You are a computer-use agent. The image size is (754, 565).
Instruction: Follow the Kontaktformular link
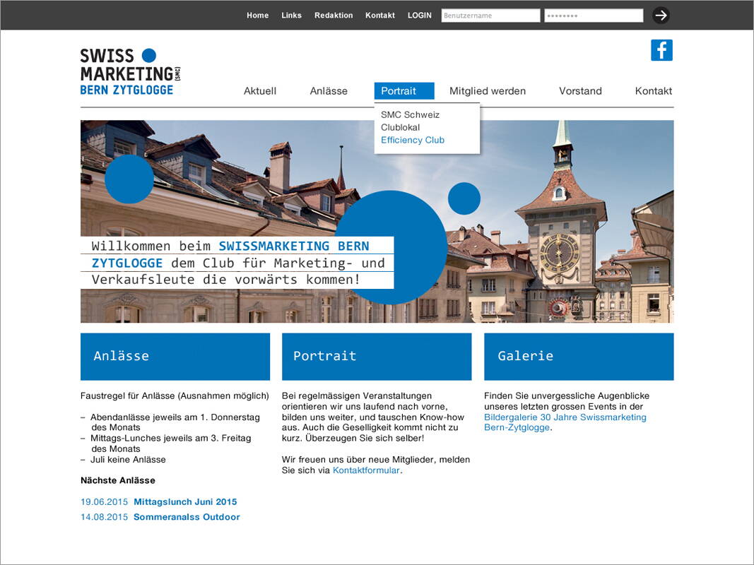(366, 470)
